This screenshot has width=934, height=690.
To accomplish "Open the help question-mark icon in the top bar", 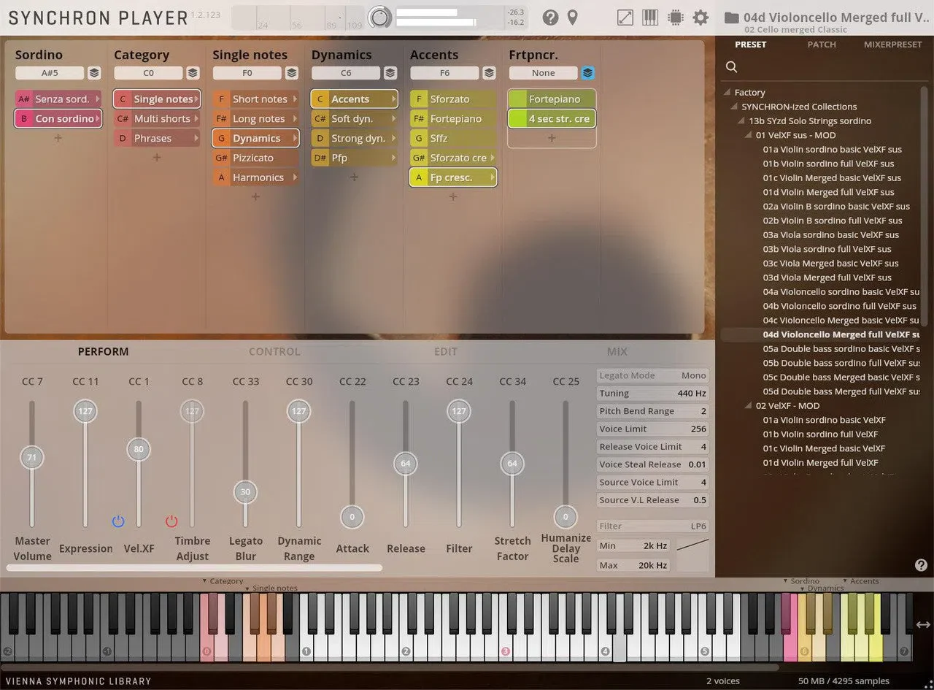I will click(x=550, y=18).
